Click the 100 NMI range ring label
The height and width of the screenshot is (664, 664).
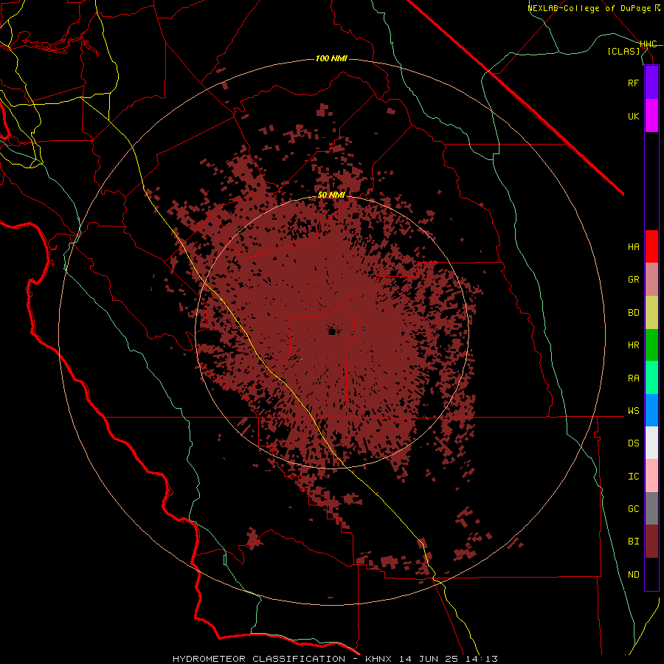331,58
